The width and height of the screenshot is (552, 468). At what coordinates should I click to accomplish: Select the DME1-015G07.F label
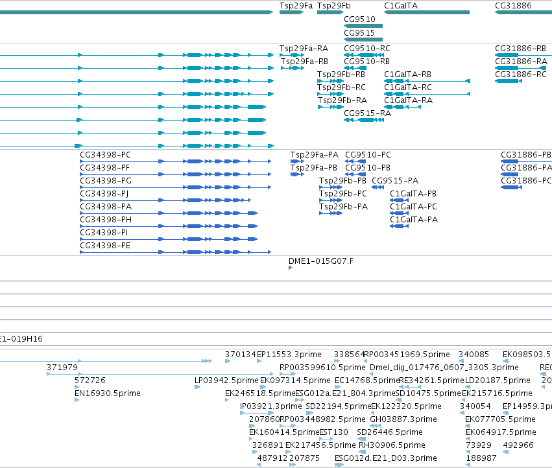320,261
